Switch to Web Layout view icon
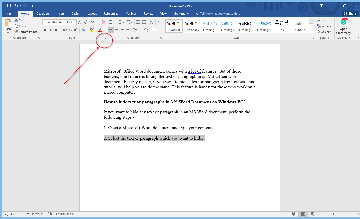The width and height of the screenshot is (360, 219). [312, 214]
